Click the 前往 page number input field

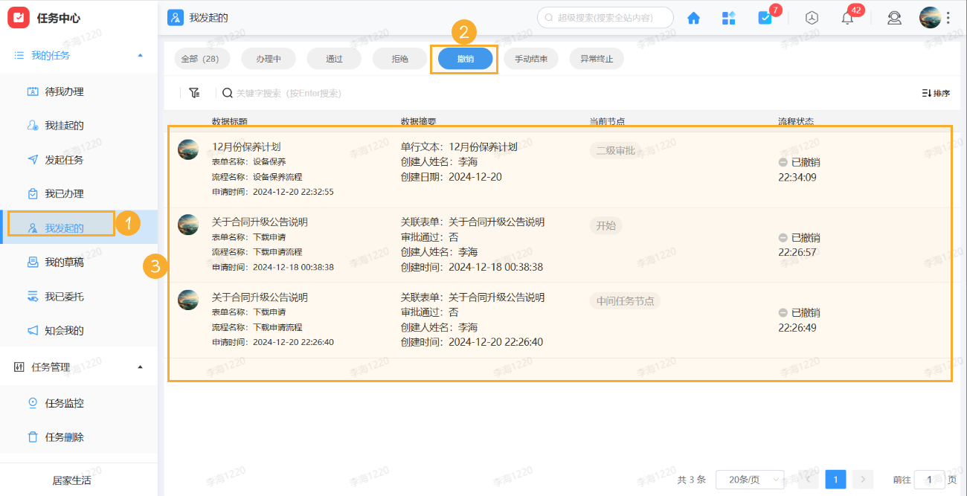[x=929, y=480]
